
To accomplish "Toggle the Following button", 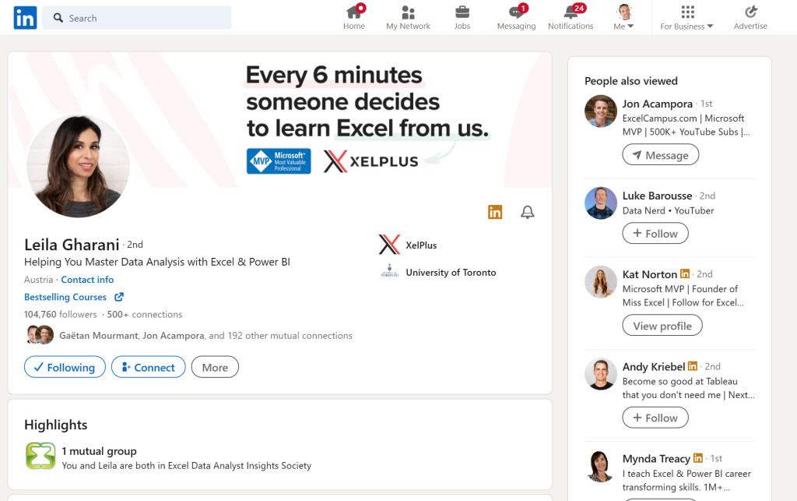I will [65, 367].
